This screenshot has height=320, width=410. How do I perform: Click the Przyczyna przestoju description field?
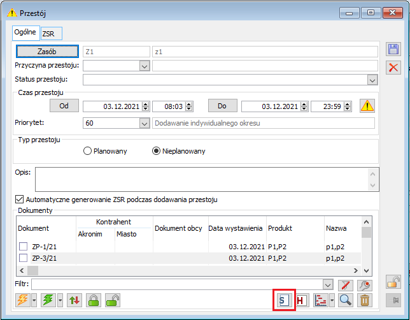tap(265, 66)
